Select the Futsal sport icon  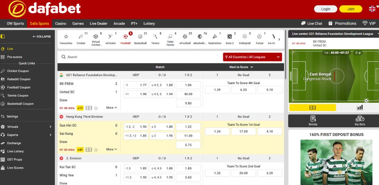click(x=259, y=38)
